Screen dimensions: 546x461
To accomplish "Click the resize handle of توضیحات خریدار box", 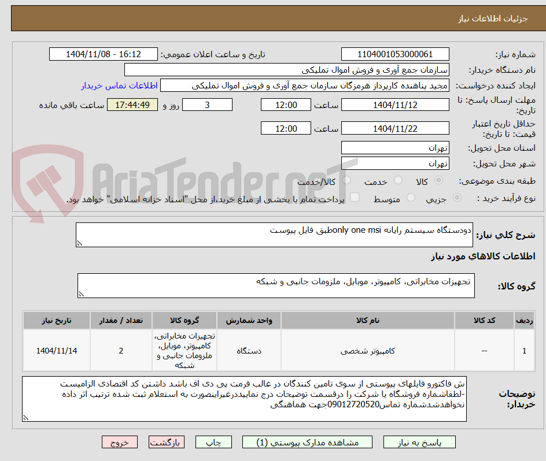I will pyautogui.click(x=26, y=418).
